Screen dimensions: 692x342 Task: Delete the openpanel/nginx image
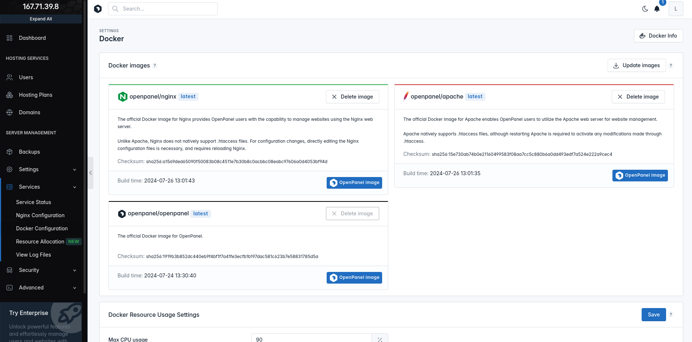click(x=352, y=97)
